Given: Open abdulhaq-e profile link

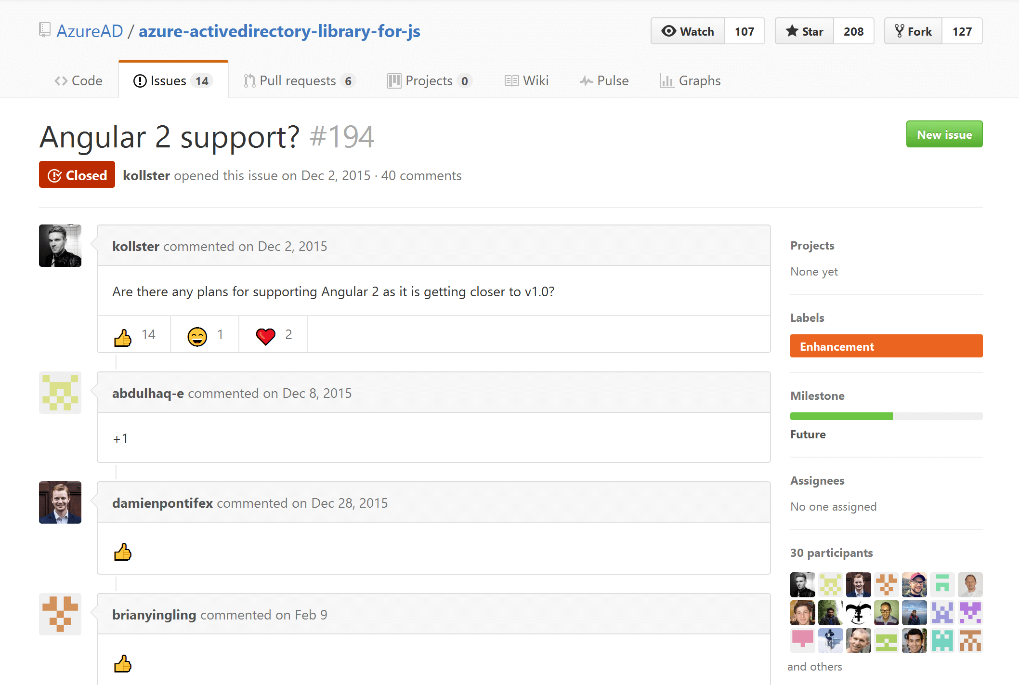Looking at the screenshot, I should pos(148,393).
